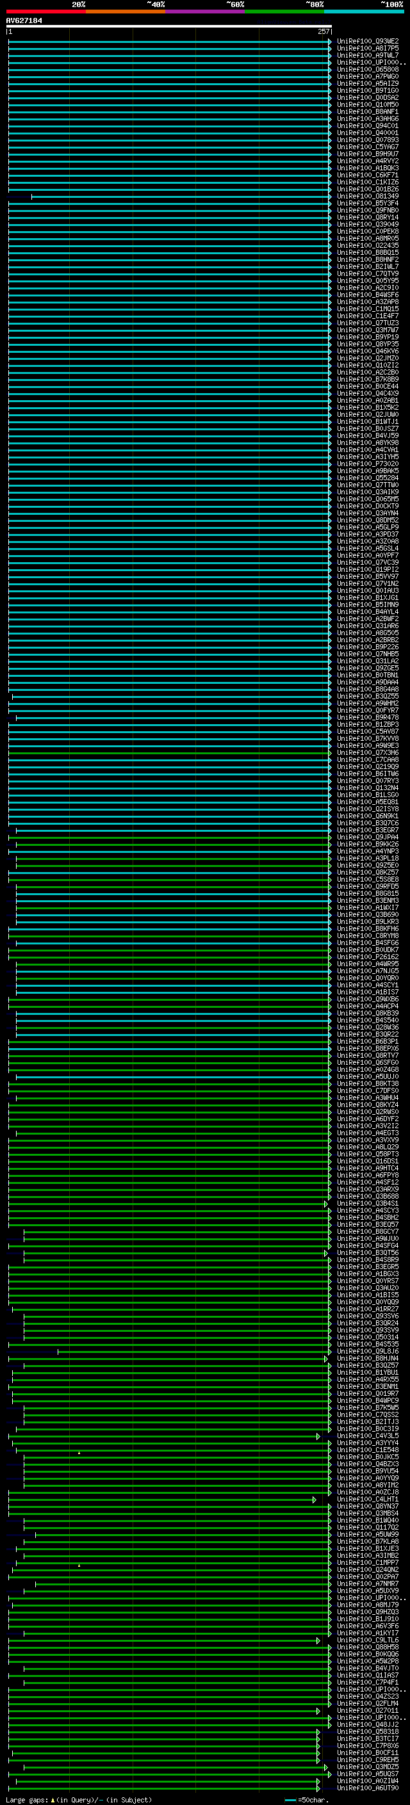Click arrowhead ending the UniRef100_Q3B4S1 alignment bar

coord(326,1204)
